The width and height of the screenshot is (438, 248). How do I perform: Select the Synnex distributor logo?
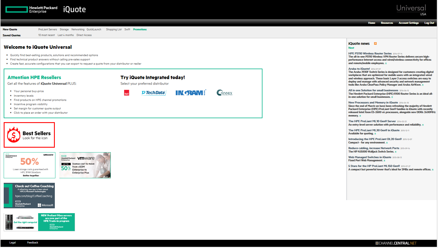(224, 92)
